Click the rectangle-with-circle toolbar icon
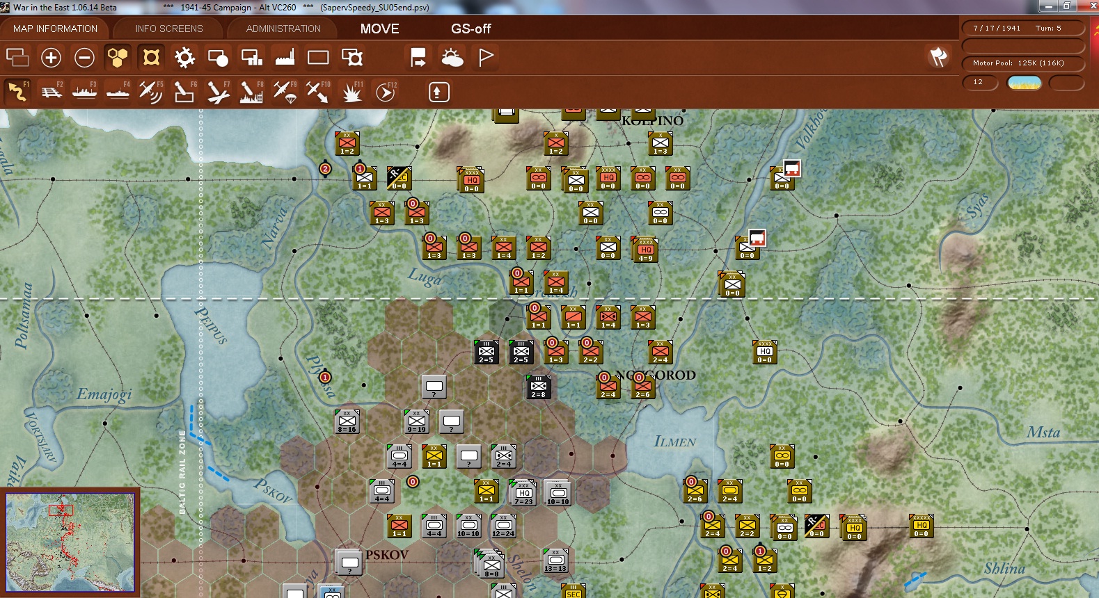Viewport: 1099px width, 598px height. [x=218, y=57]
